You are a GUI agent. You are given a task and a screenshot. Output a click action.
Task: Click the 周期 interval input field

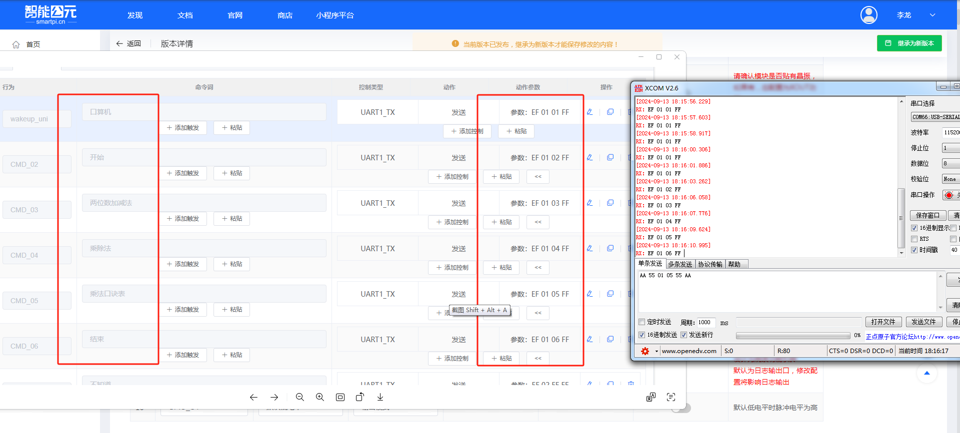tap(705, 323)
